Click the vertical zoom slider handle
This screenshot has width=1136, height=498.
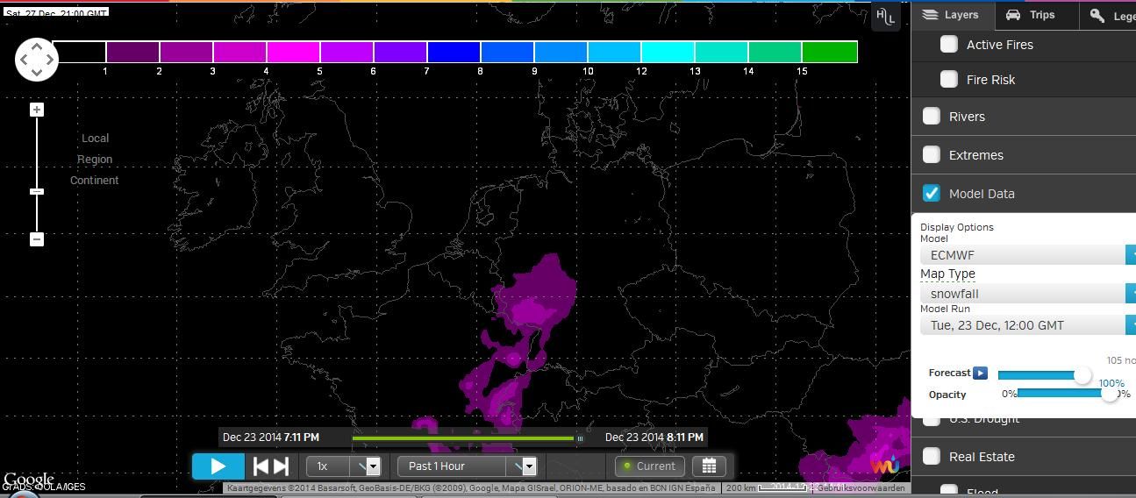pos(37,191)
